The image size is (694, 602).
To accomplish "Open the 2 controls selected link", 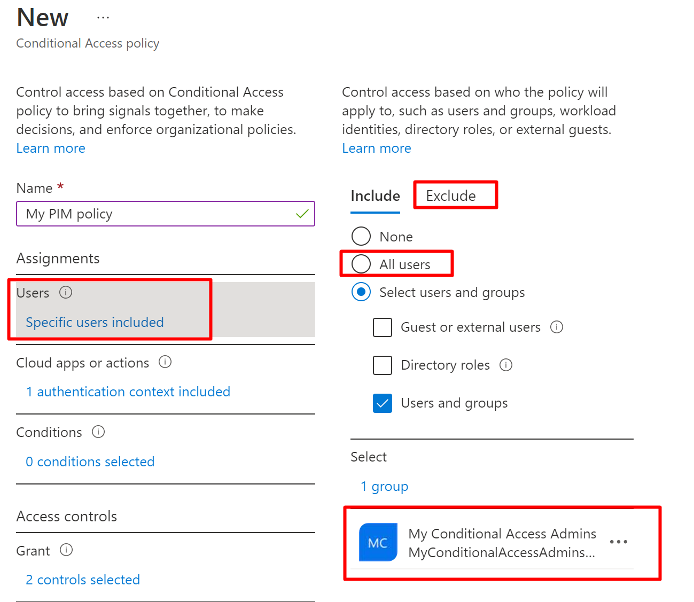I will [x=83, y=580].
